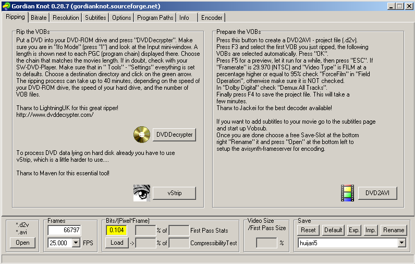Expand the FPS dropdown arrow

coord(76,243)
